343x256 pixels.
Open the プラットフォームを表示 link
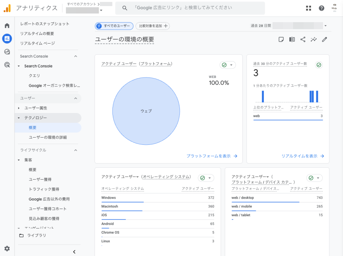(x=208, y=156)
